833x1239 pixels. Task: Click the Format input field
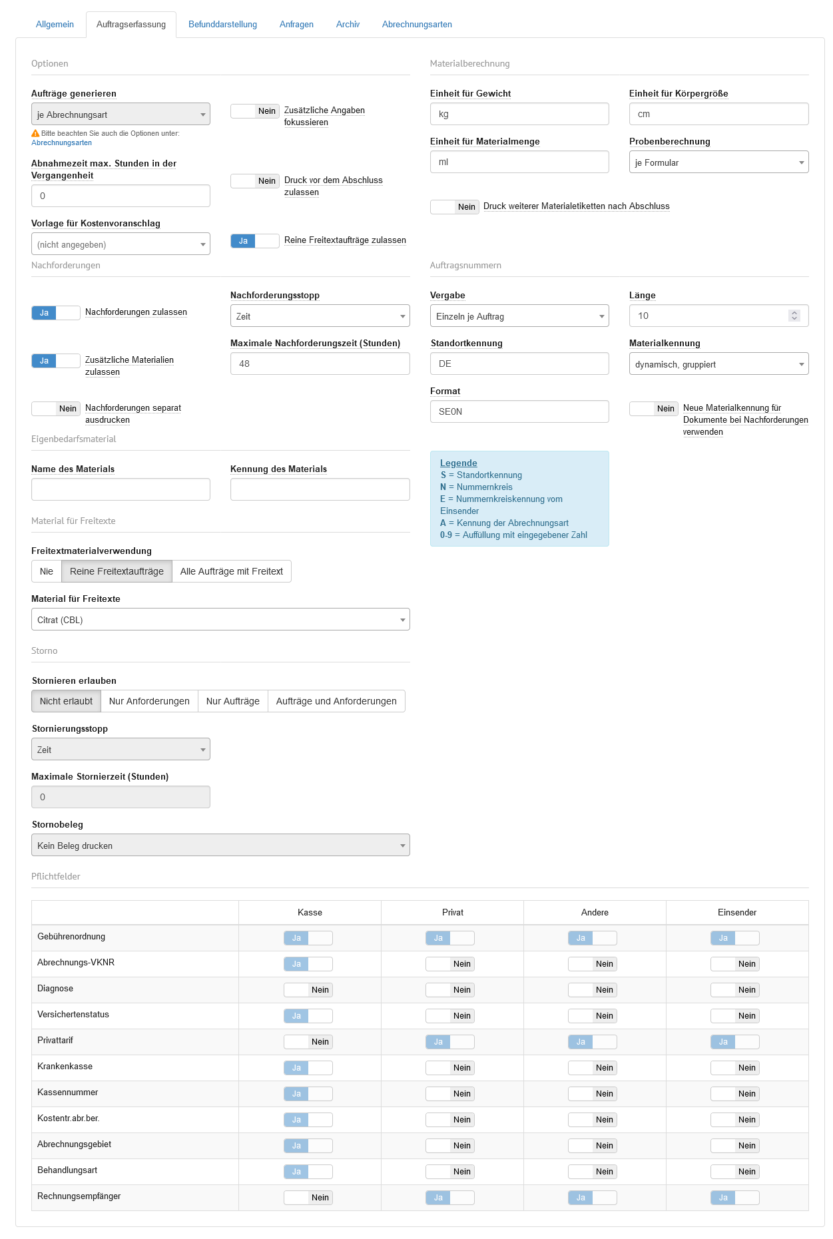[x=519, y=411]
